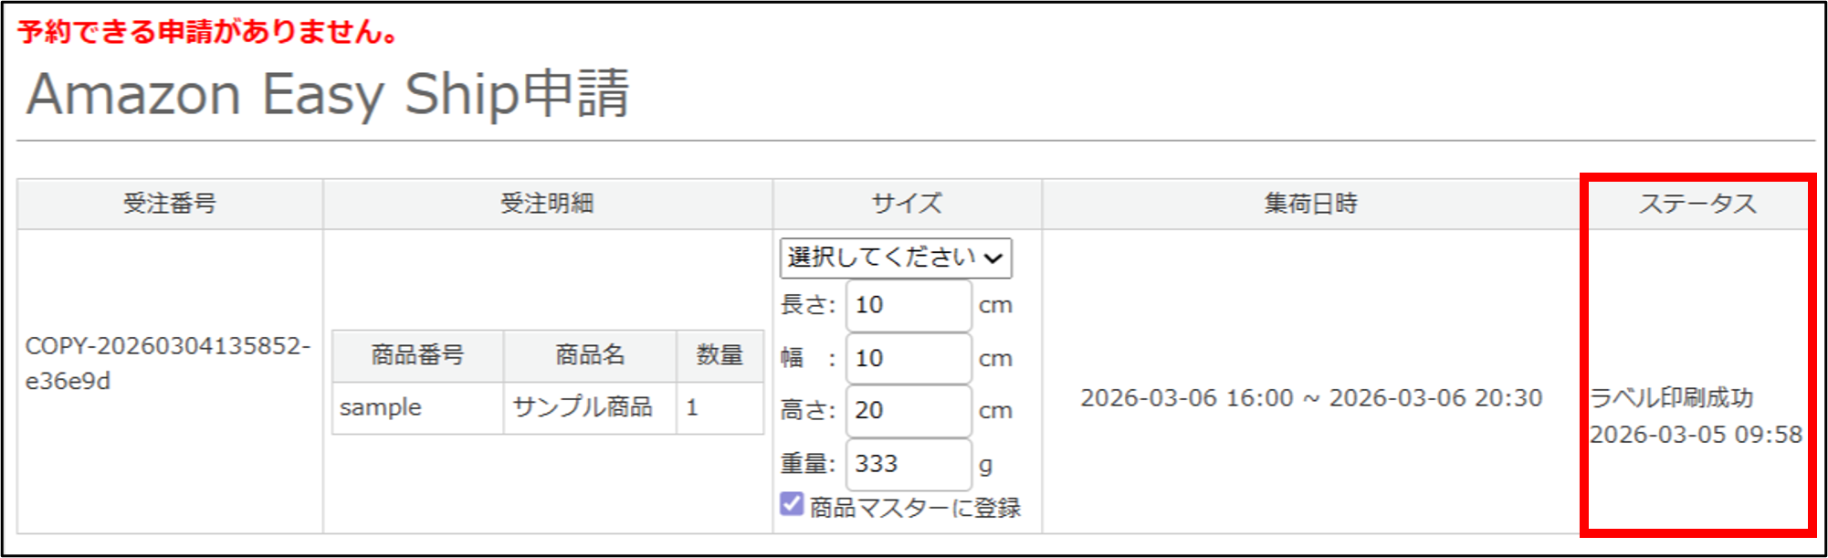Viewport: 1828px width, 558px height.
Task: Toggle the product master registration checkbox
Action: (x=791, y=501)
